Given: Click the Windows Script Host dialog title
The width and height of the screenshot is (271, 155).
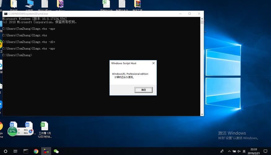Looking at the screenshot, I should tap(124, 63).
